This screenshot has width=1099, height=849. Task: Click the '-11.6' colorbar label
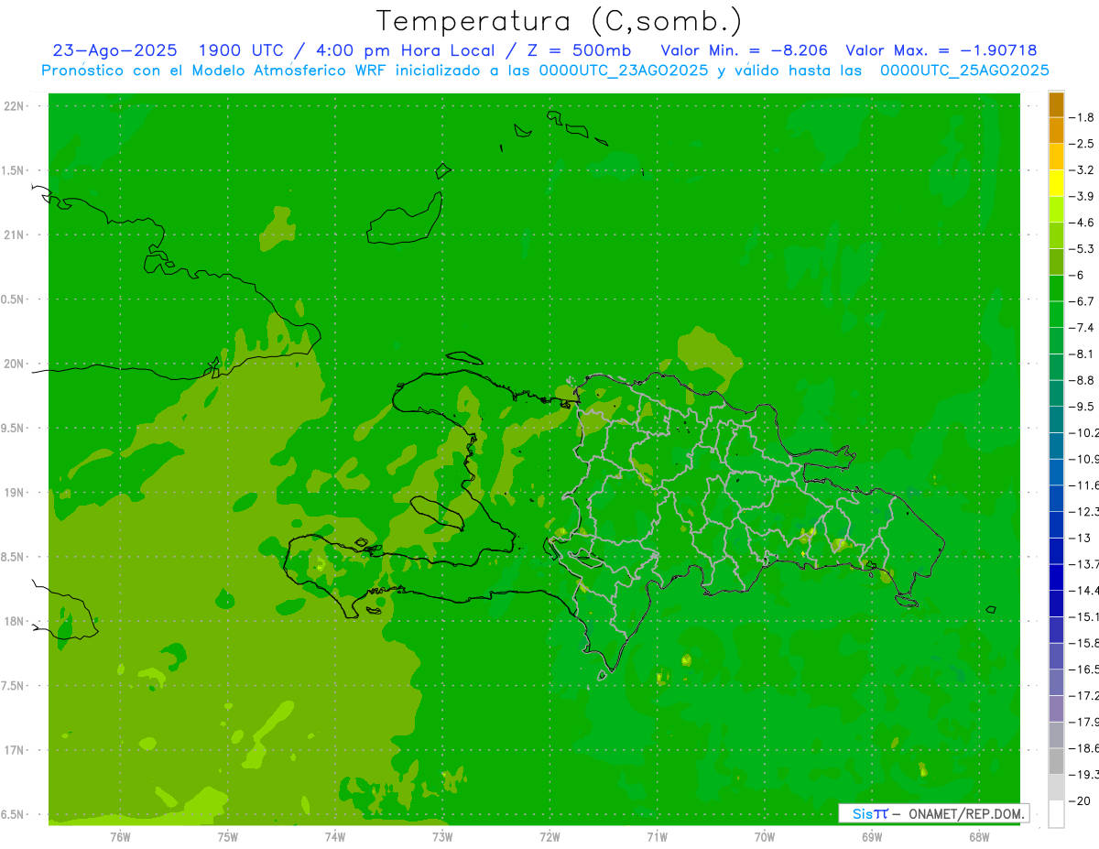(x=1085, y=485)
